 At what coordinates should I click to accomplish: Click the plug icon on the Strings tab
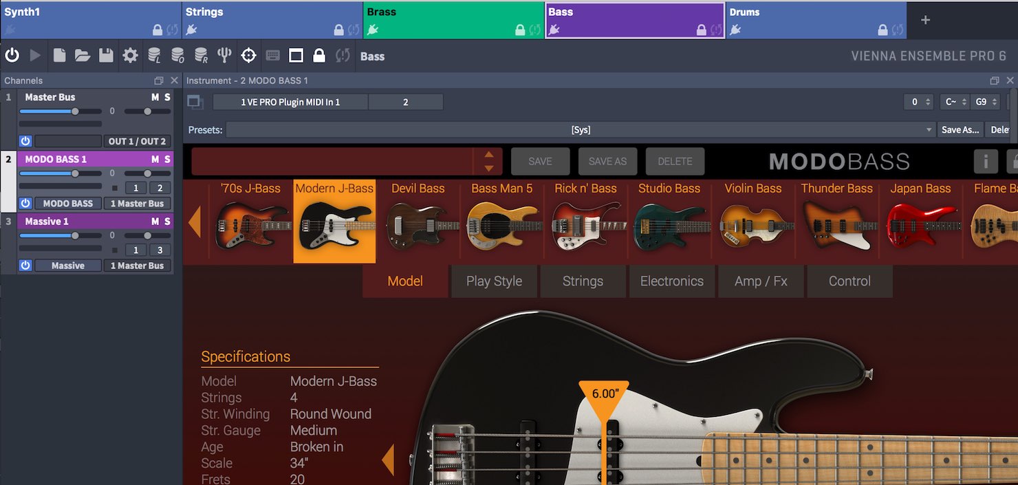pos(191,30)
